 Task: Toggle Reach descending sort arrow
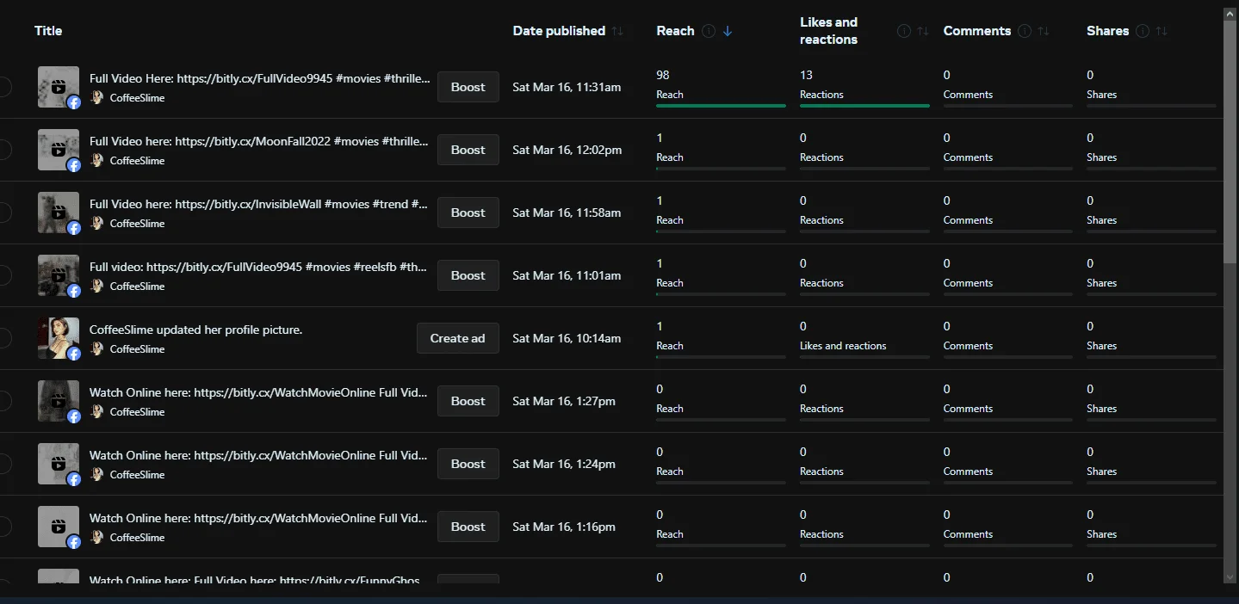[x=728, y=31]
